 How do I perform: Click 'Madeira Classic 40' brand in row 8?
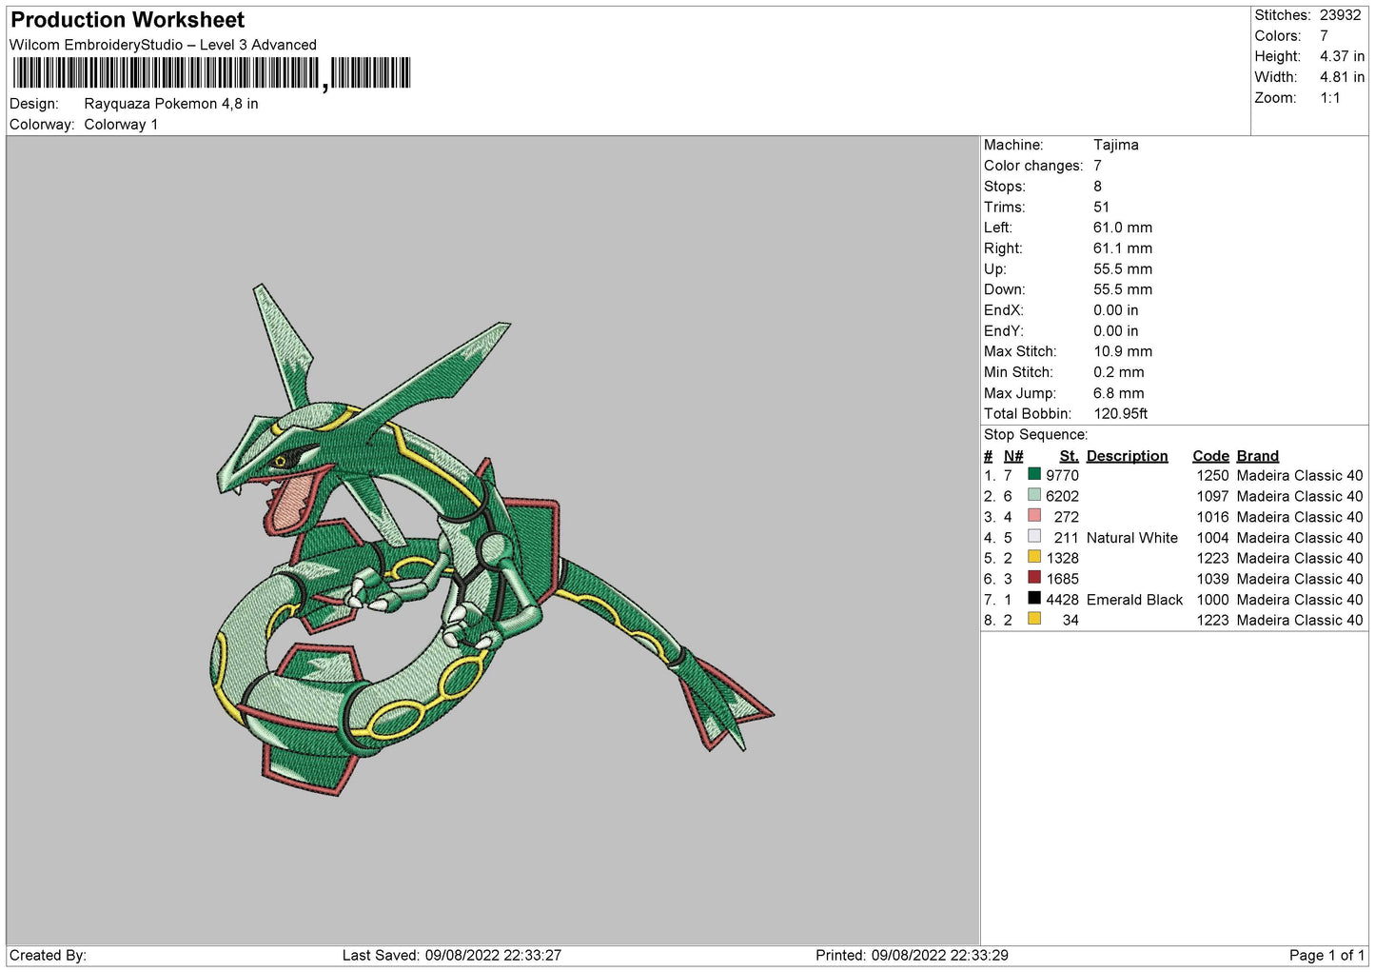pyautogui.click(x=1300, y=620)
